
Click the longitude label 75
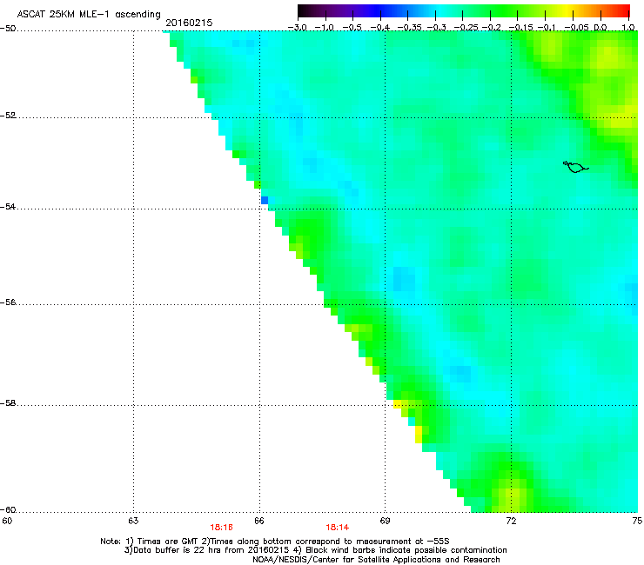click(637, 521)
